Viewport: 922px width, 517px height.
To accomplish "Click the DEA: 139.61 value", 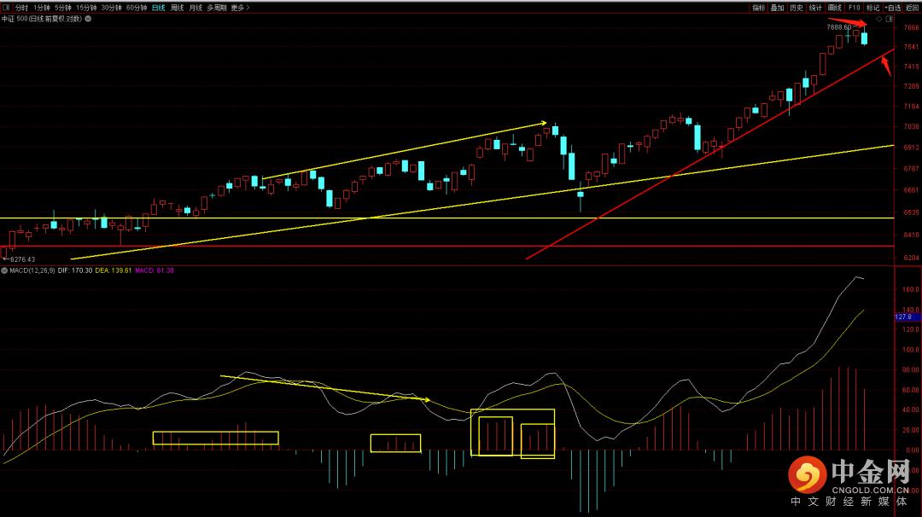I will coord(114,270).
